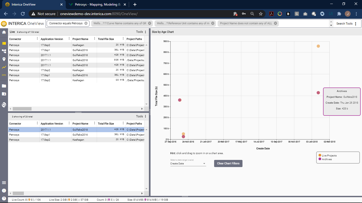This screenshot has width=362, height=203.
Task: Open Live Project Name column options menu
Action: click(x=95, y=39)
